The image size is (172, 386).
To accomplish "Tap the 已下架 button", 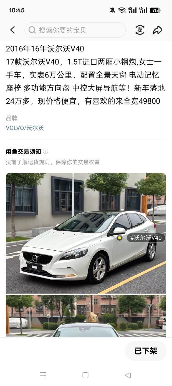I will [x=146, y=351].
